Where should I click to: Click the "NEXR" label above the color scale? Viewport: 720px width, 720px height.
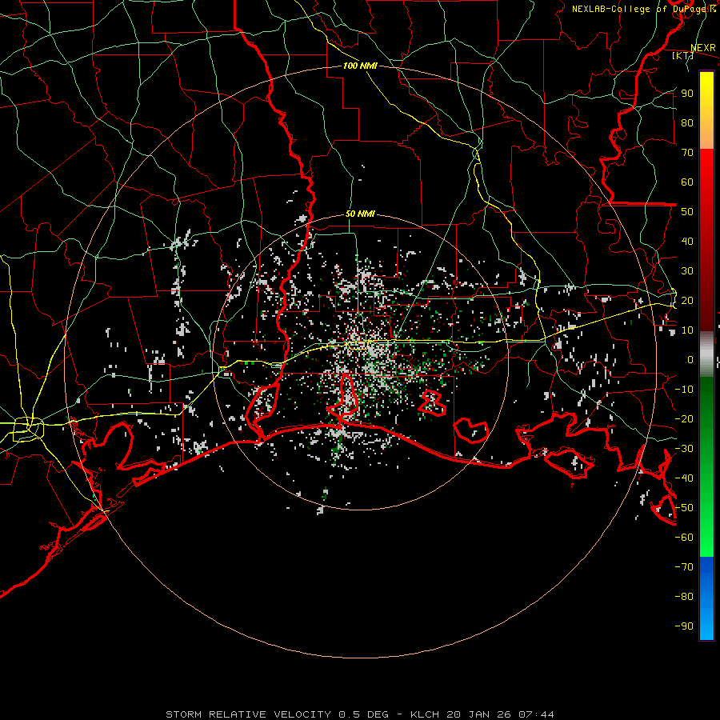pos(703,48)
